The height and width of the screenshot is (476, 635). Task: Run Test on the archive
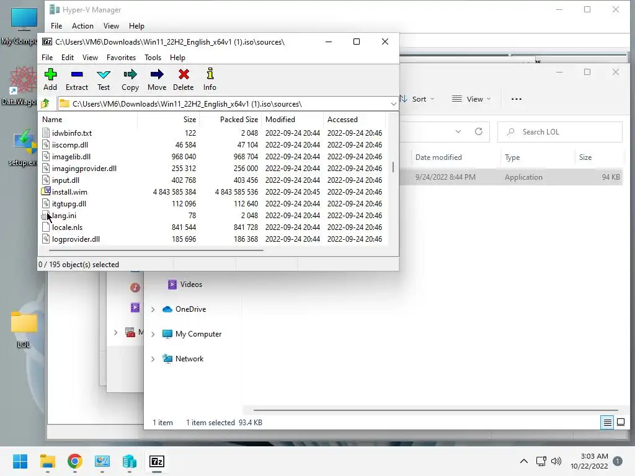104,79
